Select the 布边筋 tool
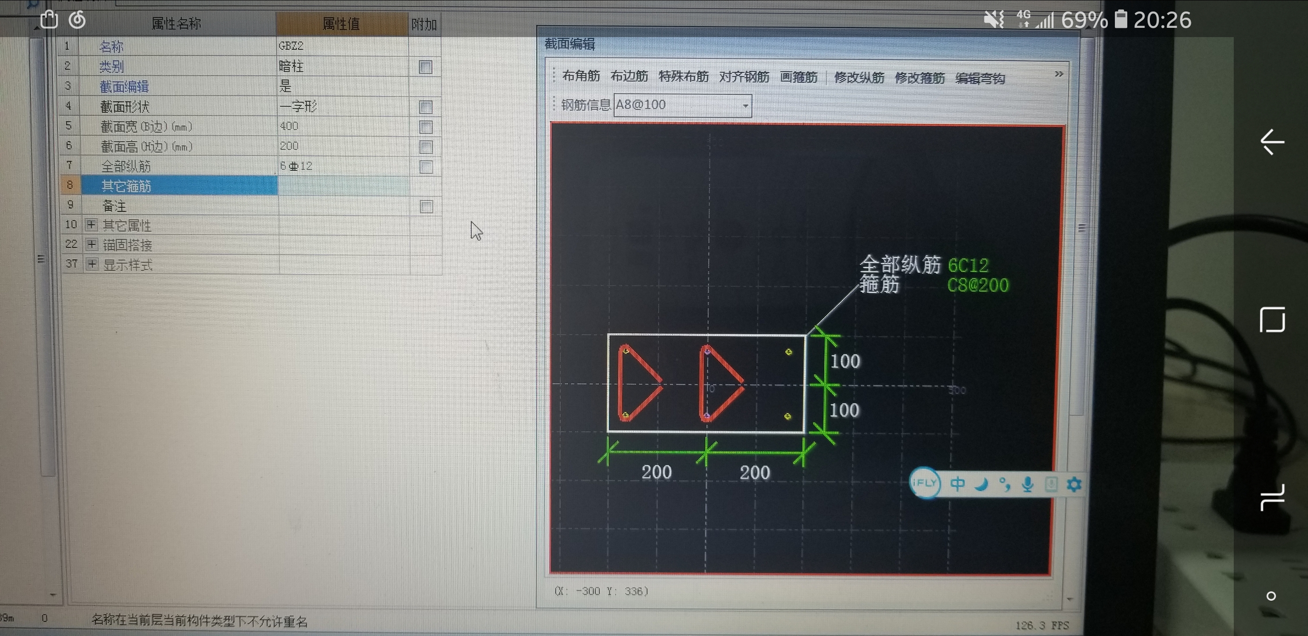The height and width of the screenshot is (636, 1308). [x=629, y=76]
